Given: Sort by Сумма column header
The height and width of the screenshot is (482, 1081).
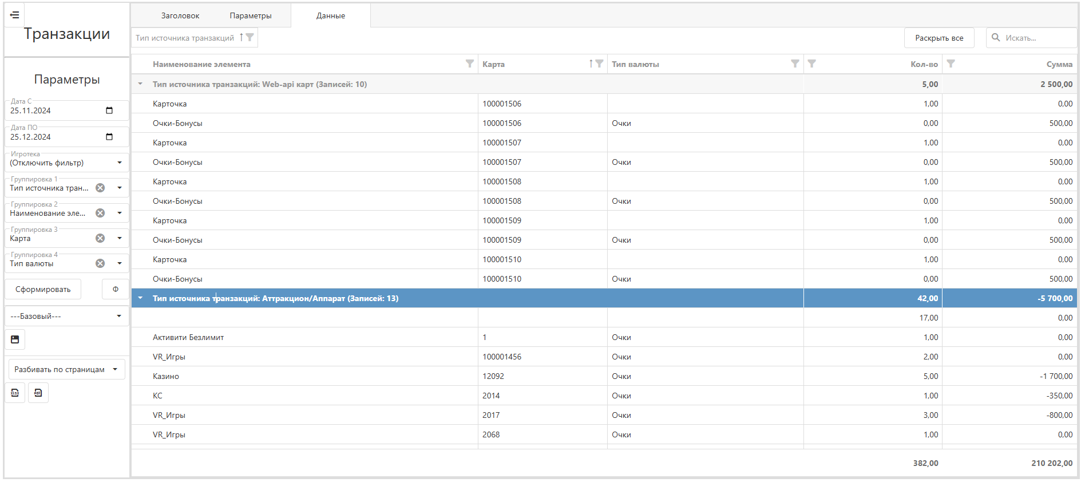Looking at the screenshot, I should tap(1059, 64).
